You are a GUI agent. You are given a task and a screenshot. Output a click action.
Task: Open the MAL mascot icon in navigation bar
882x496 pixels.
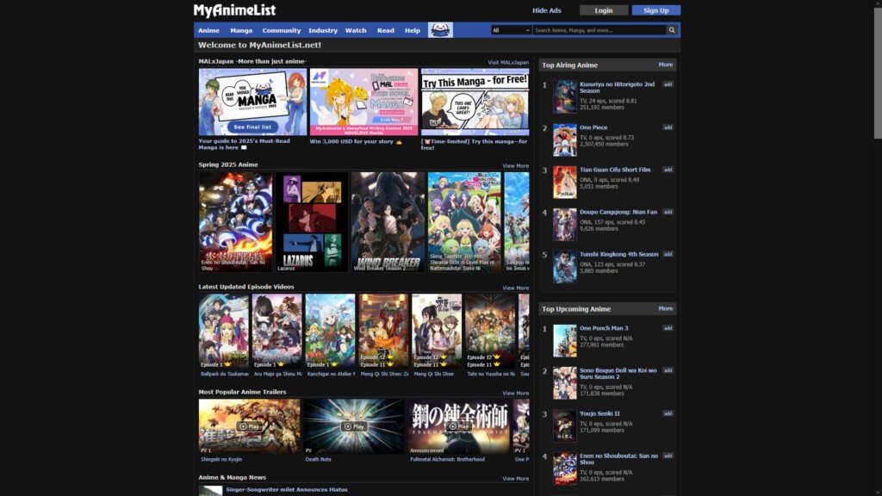coord(440,30)
